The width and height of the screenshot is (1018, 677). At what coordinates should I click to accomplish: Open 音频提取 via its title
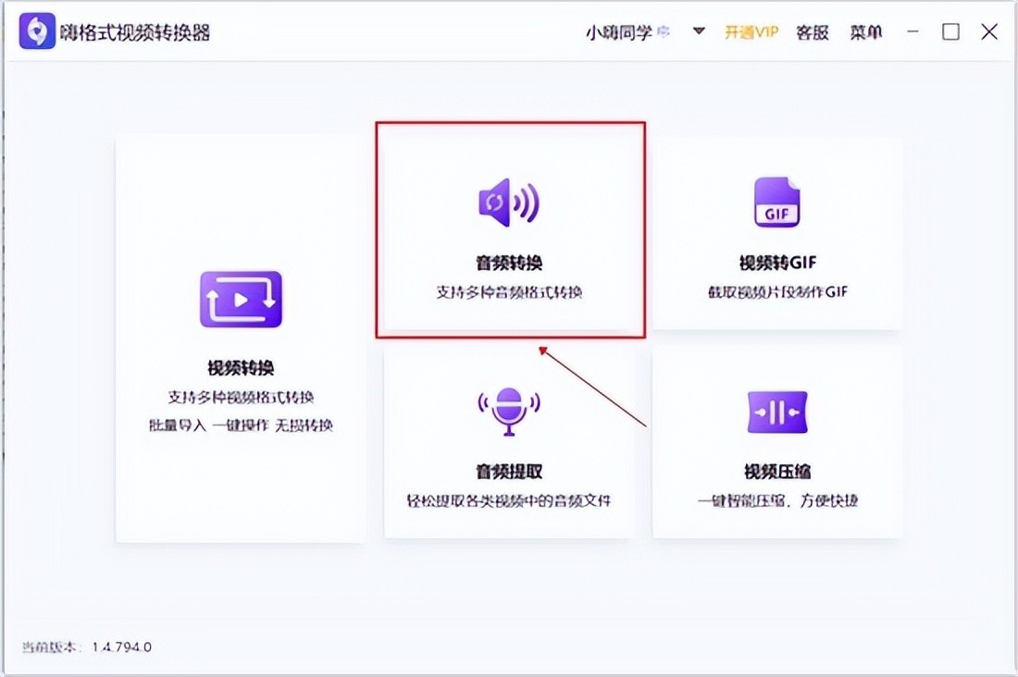(x=509, y=472)
